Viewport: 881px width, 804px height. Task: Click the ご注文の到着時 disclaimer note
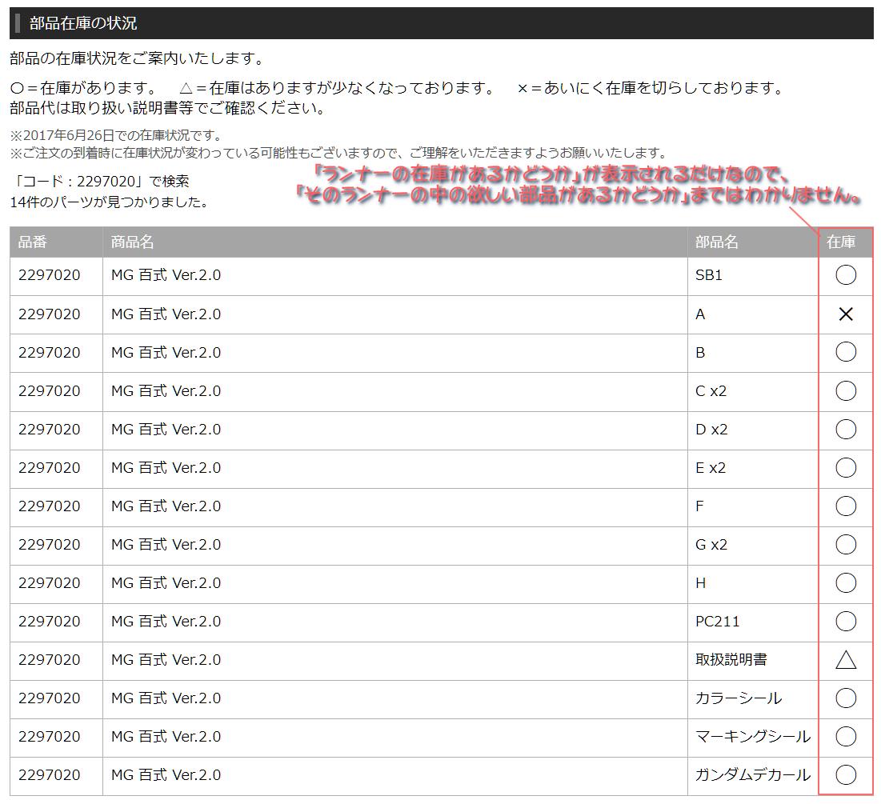pos(339,153)
